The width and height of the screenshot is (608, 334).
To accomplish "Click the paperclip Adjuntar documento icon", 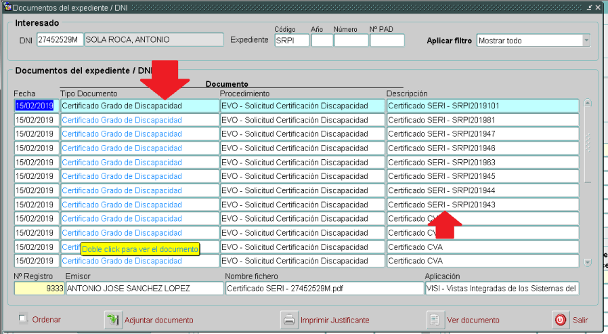I will coord(112,320).
